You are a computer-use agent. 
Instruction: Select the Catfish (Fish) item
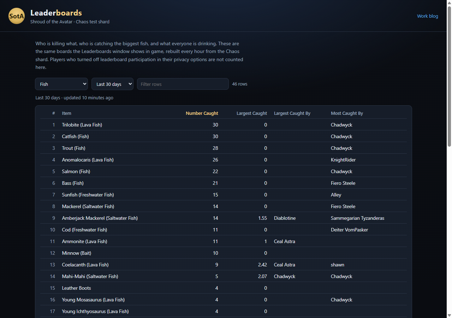coord(75,136)
